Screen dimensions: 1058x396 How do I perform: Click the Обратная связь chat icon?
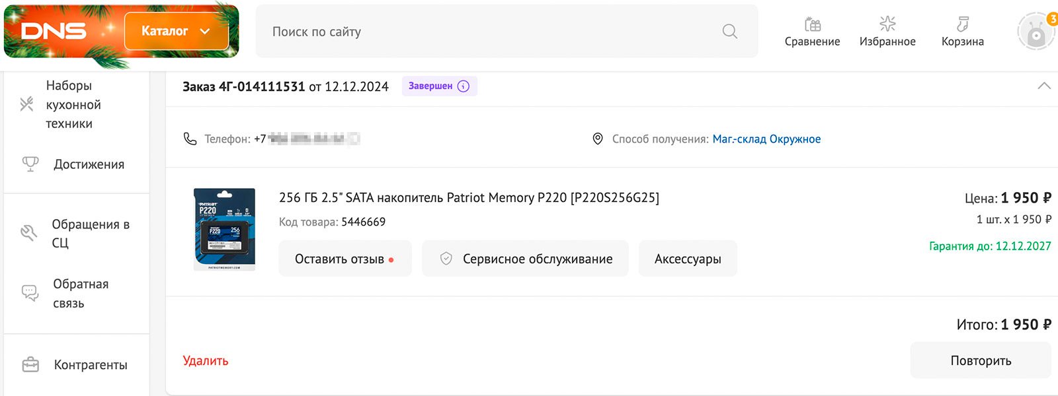point(30,292)
